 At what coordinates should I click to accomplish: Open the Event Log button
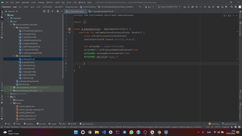click(214, 124)
